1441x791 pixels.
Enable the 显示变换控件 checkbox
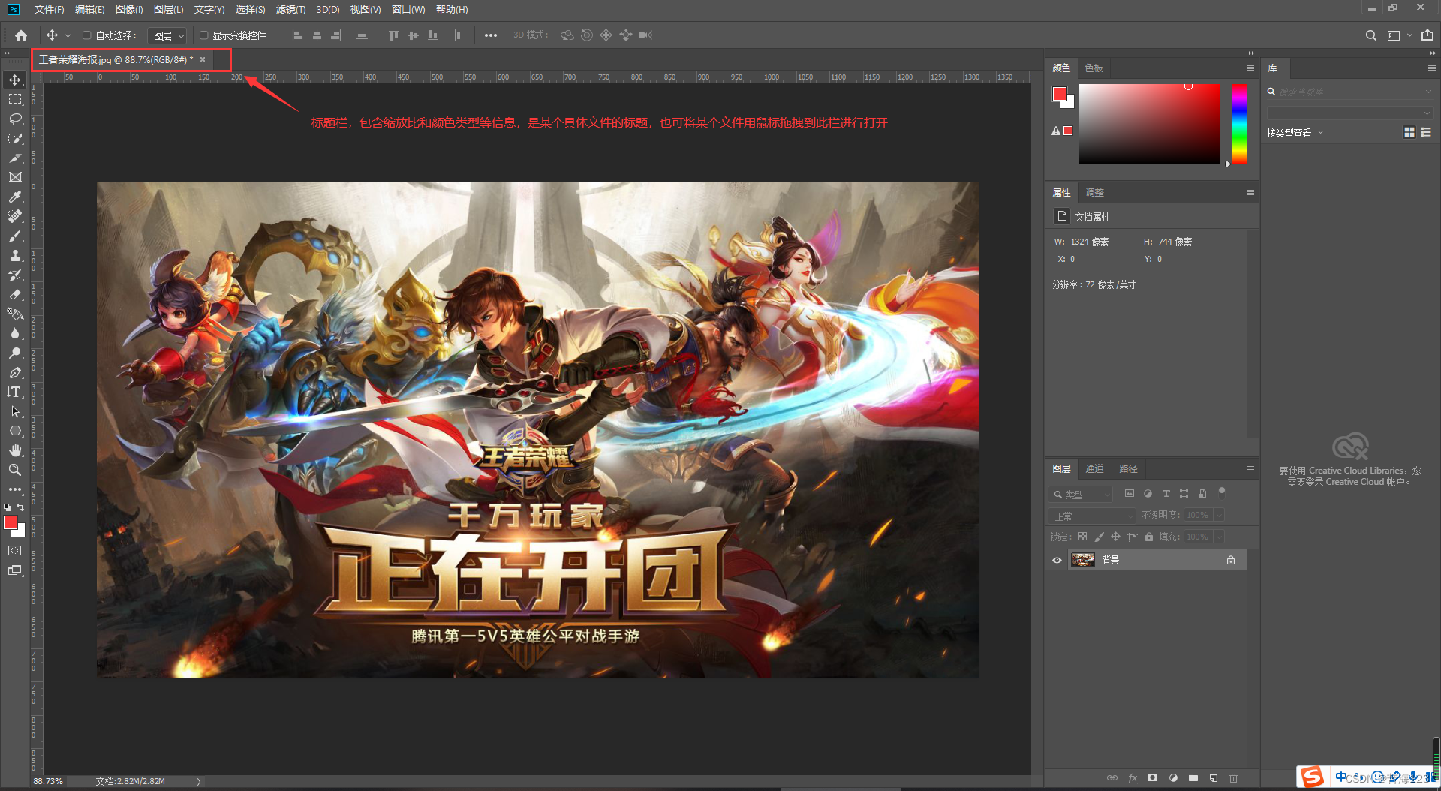pyautogui.click(x=203, y=35)
